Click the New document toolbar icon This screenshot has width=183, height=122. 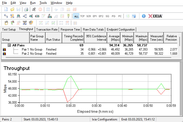pos(6,9)
